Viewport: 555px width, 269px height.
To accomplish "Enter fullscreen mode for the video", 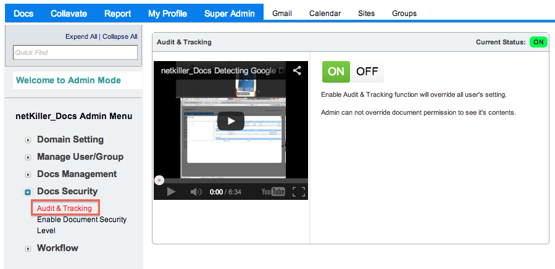I will point(299,191).
